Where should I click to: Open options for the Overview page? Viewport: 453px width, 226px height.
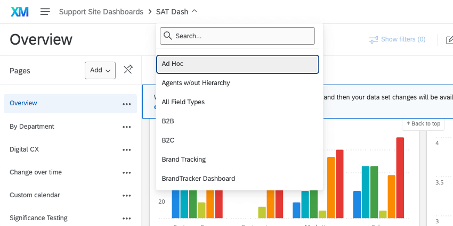(126, 104)
